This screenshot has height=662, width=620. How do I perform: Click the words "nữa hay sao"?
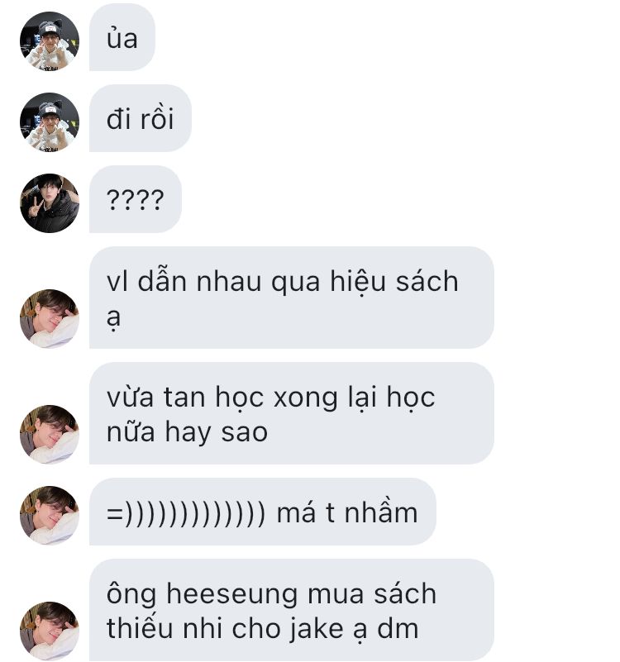[187, 433]
